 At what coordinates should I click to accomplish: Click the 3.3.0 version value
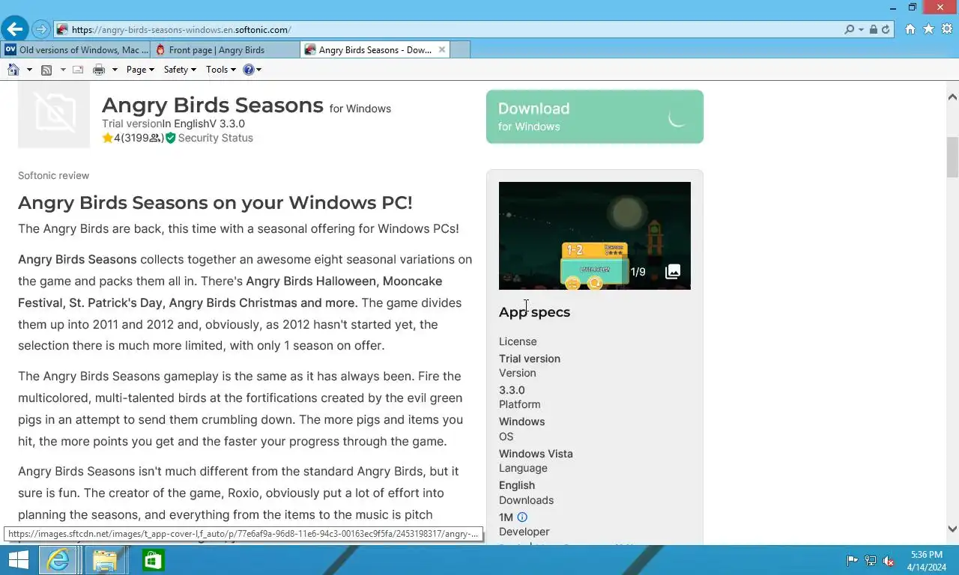[512, 390]
